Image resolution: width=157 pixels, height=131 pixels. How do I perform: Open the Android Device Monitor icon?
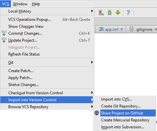click(118, 12)
